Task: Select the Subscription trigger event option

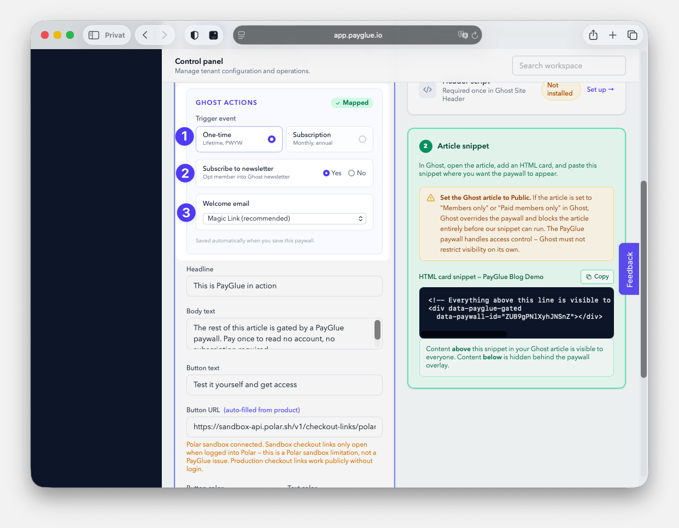Action: (330, 139)
